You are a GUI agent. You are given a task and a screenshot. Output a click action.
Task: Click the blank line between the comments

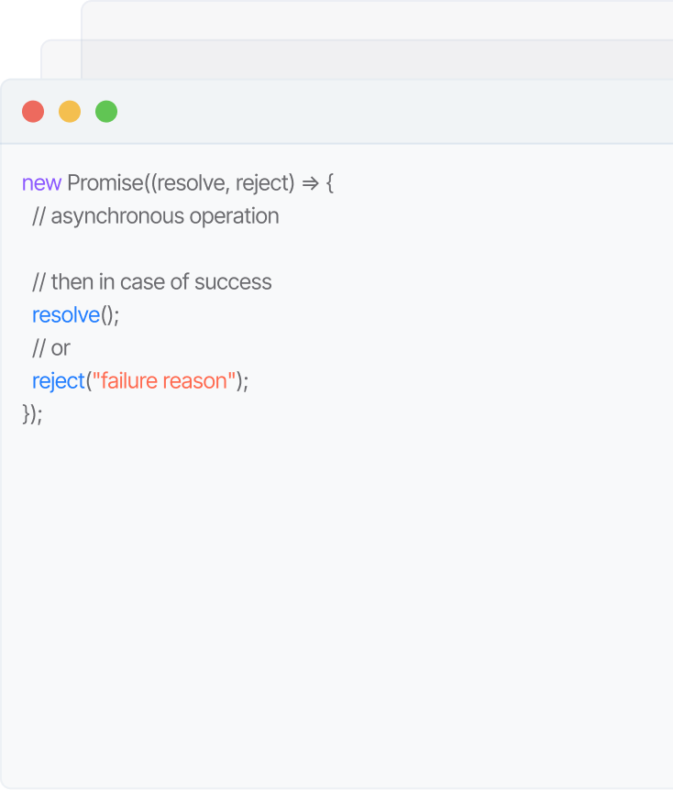tap(183, 249)
